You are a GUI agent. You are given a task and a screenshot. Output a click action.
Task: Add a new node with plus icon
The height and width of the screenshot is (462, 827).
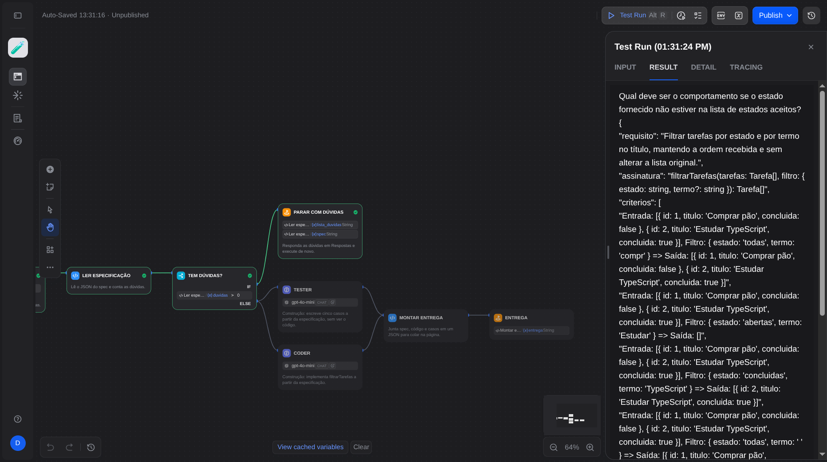(x=50, y=169)
